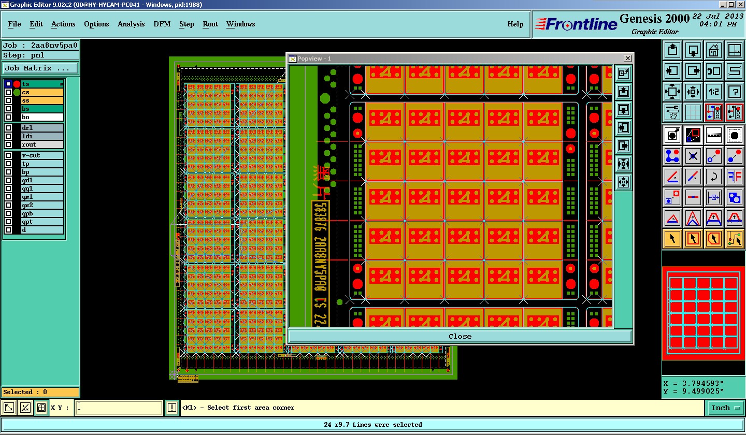Click the XY coordinate input field
Screen dimensions: 746x435
[x=119, y=408]
